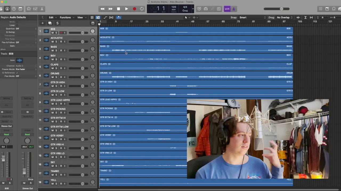341x191 pixels.
Task: Click the Replace mode icon
Action: pos(199,9)
